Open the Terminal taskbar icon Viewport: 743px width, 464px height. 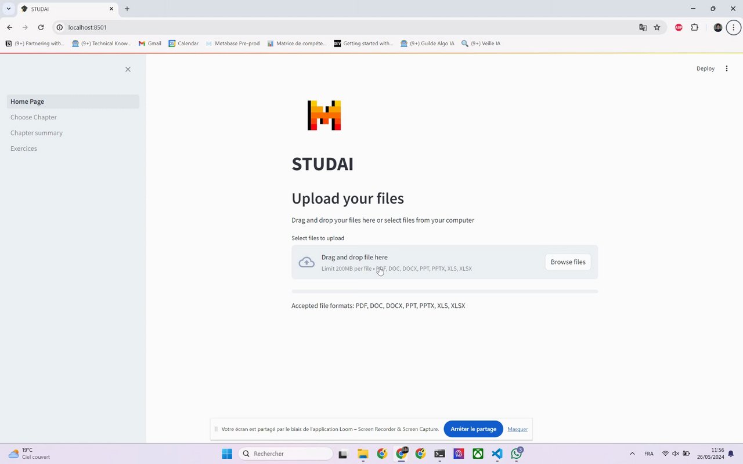click(x=439, y=454)
